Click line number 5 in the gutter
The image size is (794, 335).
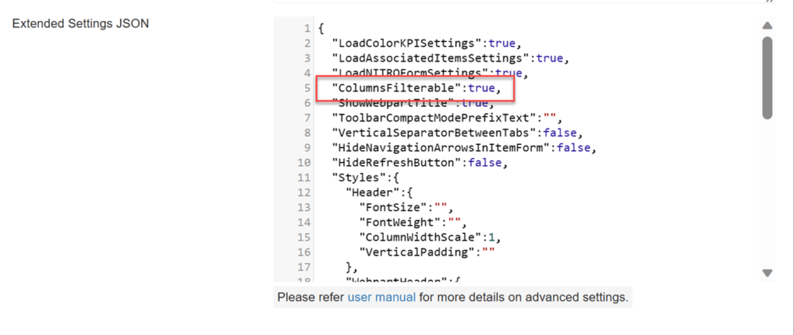tap(308, 88)
